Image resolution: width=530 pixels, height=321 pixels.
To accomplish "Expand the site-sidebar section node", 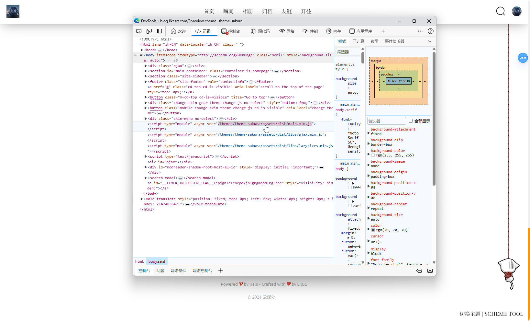I will (146, 76).
